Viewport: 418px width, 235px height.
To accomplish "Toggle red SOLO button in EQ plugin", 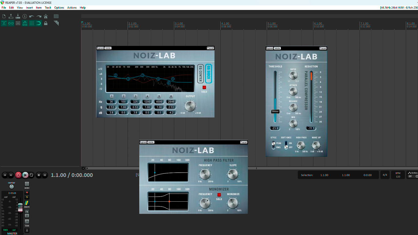I will coord(204,87).
